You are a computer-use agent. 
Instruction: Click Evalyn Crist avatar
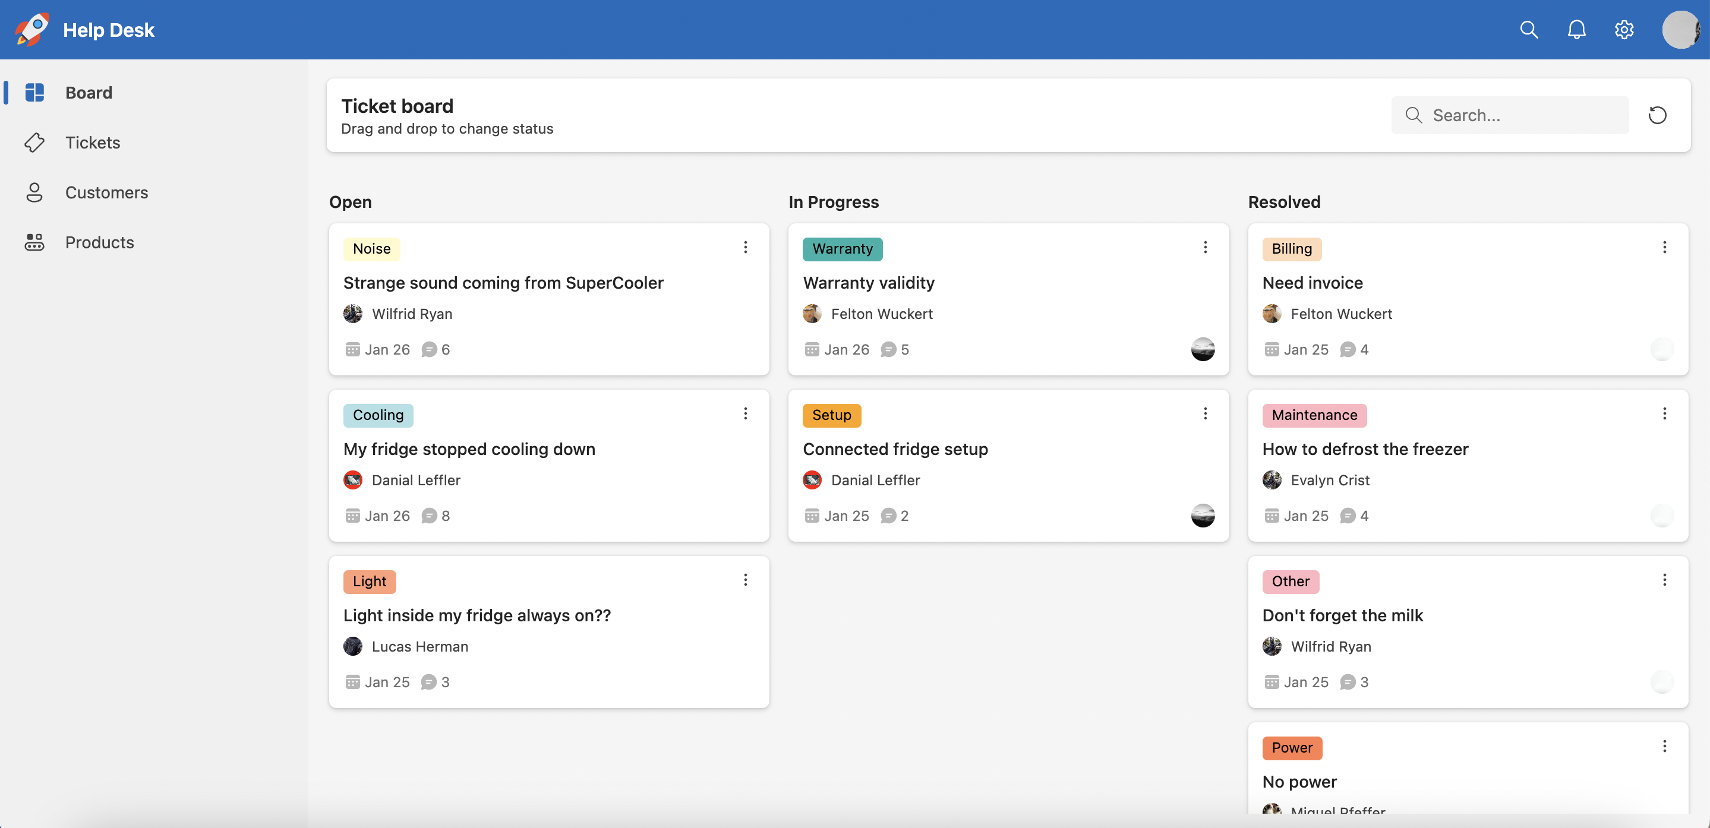pos(1272,481)
